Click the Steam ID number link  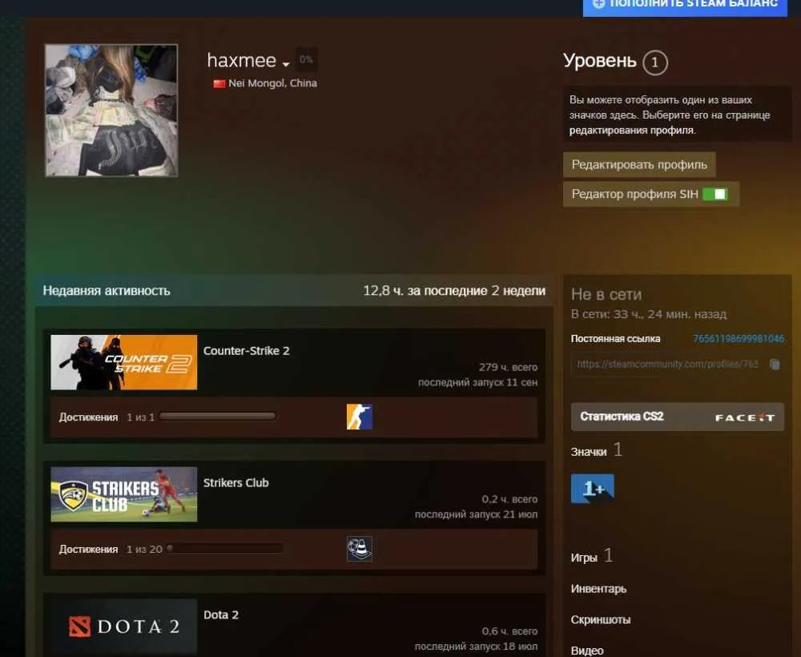coord(739,339)
